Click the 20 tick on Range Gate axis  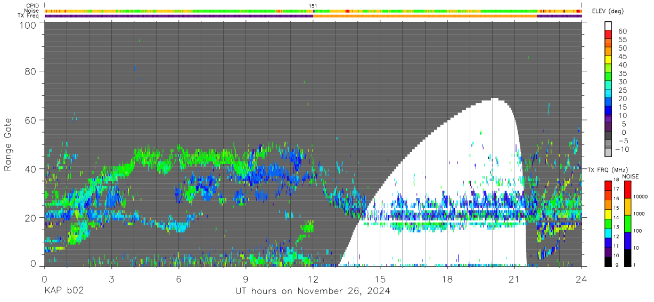click(x=31, y=218)
